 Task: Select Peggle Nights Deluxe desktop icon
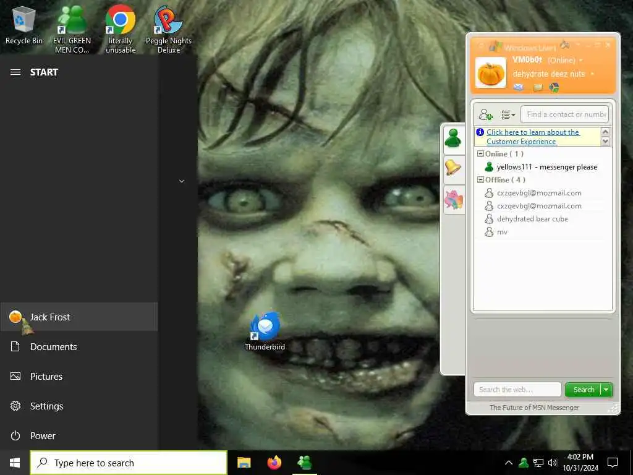pyautogui.click(x=169, y=30)
